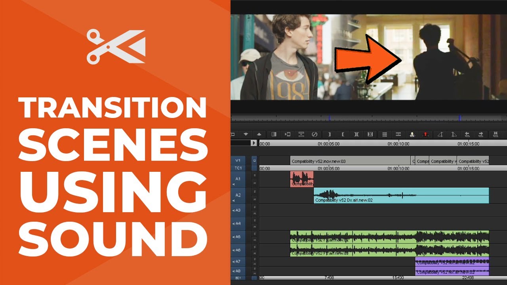
Task: Click the right blue marker on position bar
Action: (x=459, y=118)
